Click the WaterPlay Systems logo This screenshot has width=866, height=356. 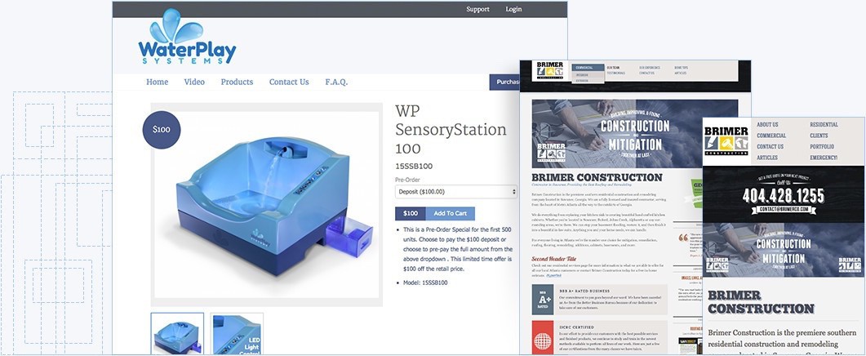click(x=187, y=37)
